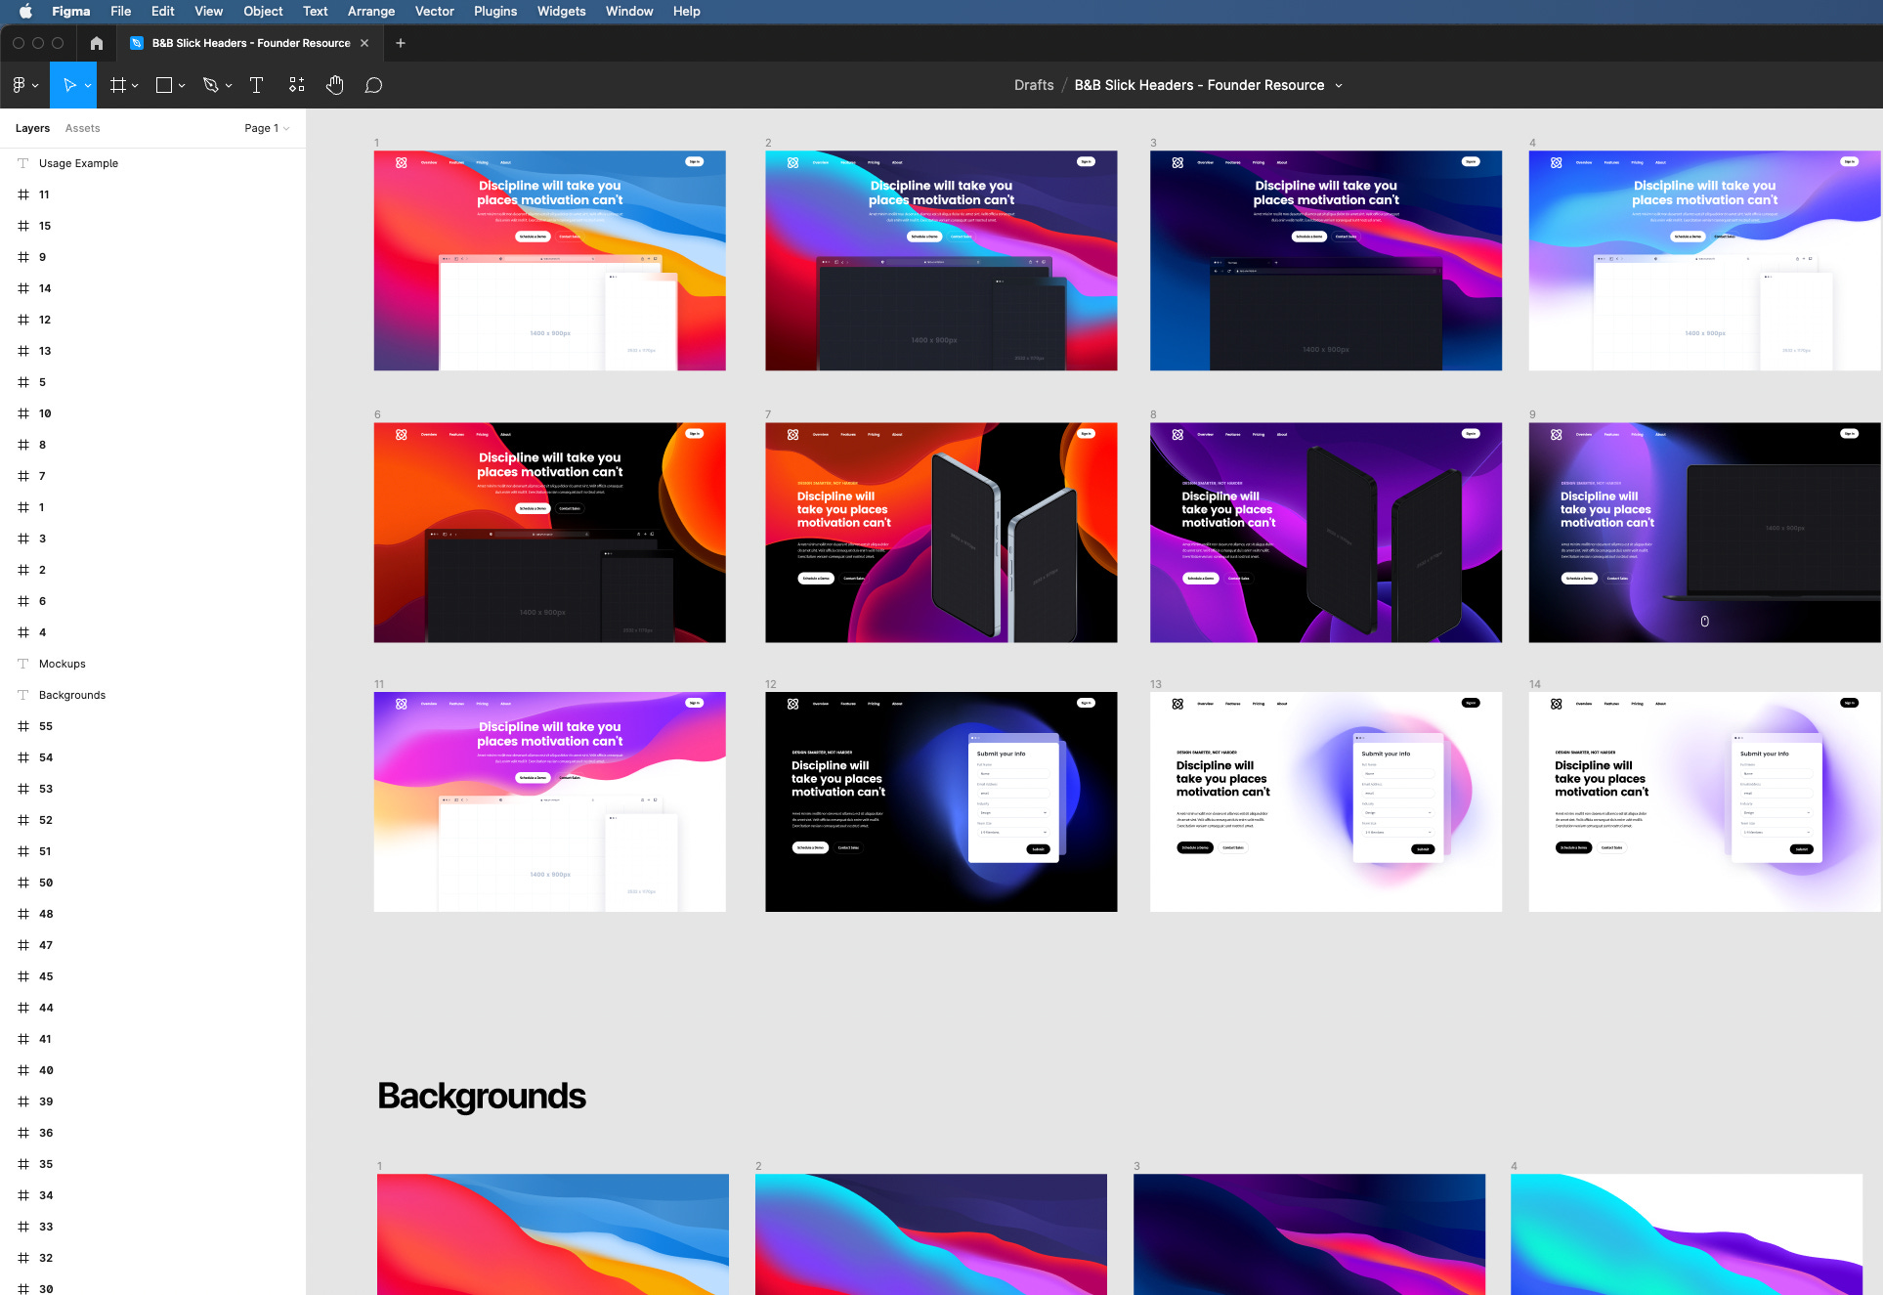This screenshot has width=1883, height=1295.
Task: Open a new tab with plus button
Action: [x=400, y=43]
